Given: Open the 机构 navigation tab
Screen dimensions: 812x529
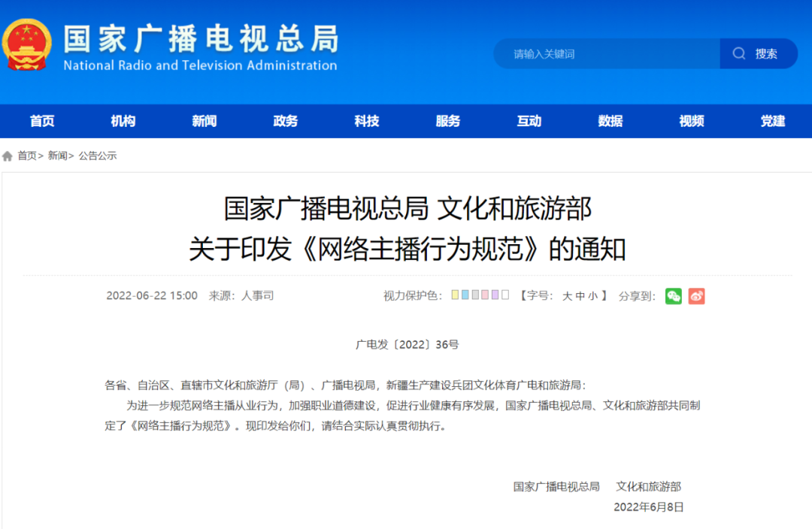Looking at the screenshot, I should click(x=123, y=121).
